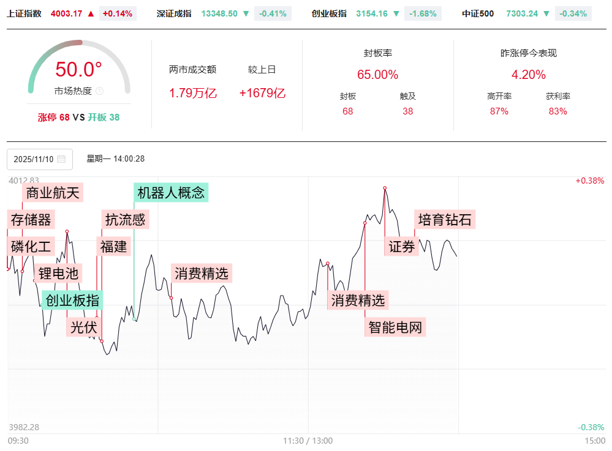Click the help icon beside 市场热度
The width and height of the screenshot is (612, 451).
pyautogui.click(x=100, y=91)
